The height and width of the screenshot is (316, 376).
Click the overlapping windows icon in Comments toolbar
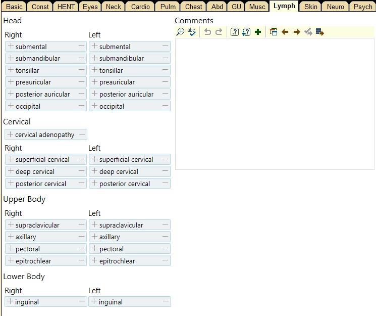273,32
